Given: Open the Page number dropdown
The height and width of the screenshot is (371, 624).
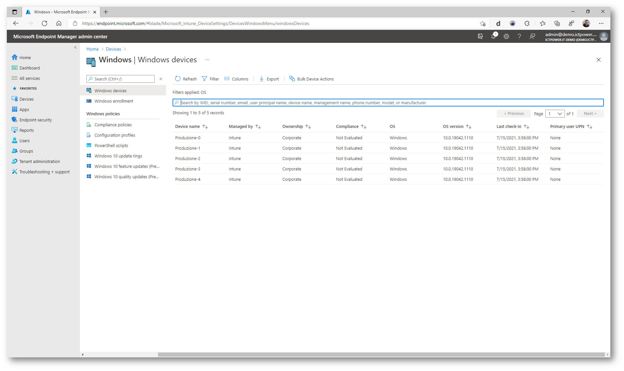Looking at the screenshot, I should tap(555, 114).
